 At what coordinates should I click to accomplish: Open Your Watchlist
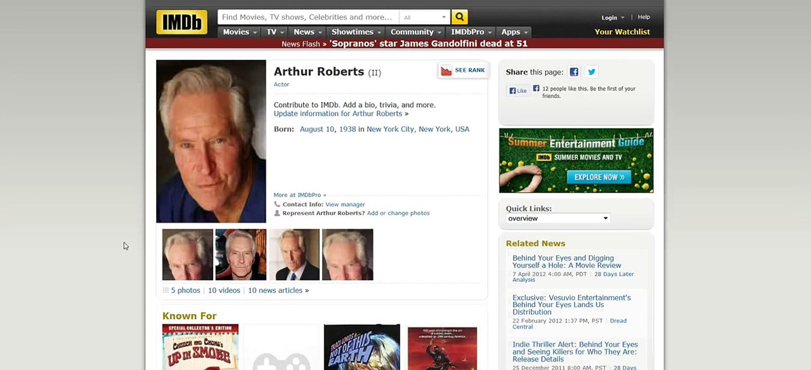click(622, 32)
